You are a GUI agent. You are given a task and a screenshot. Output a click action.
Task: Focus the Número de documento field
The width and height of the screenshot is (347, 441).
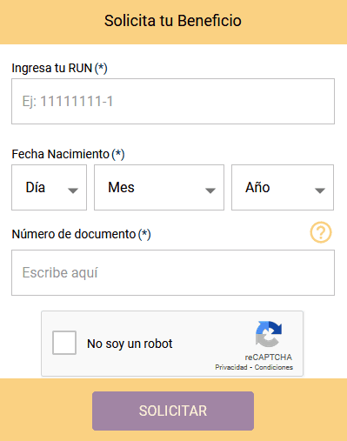(173, 272)
